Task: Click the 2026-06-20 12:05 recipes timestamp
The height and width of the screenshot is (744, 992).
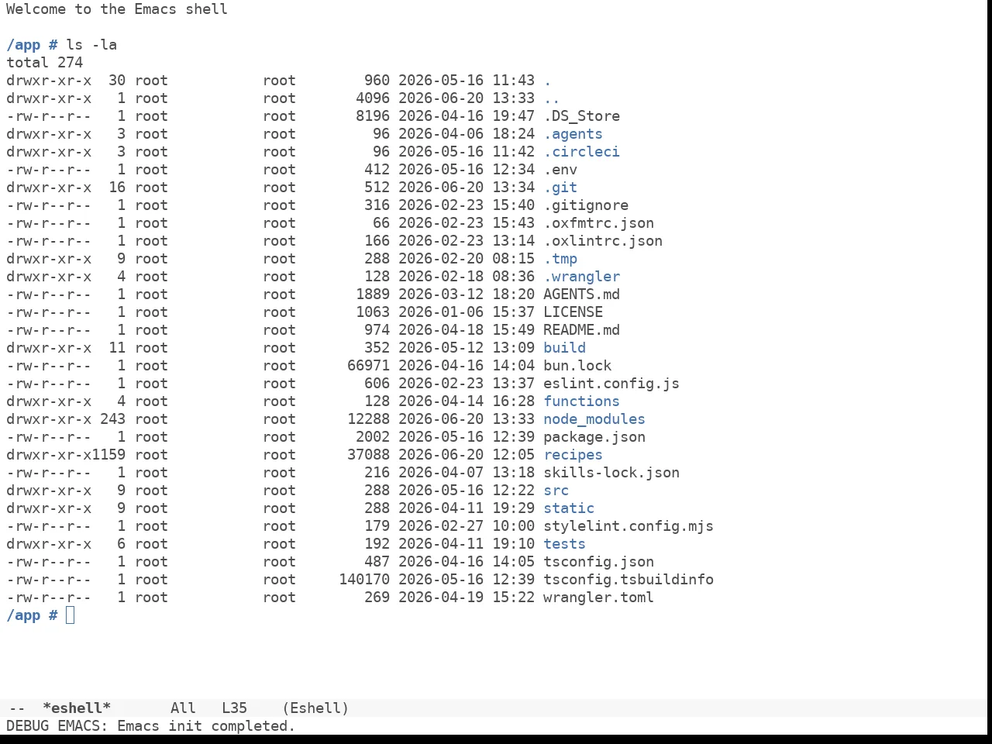Action: click(467, 455)
